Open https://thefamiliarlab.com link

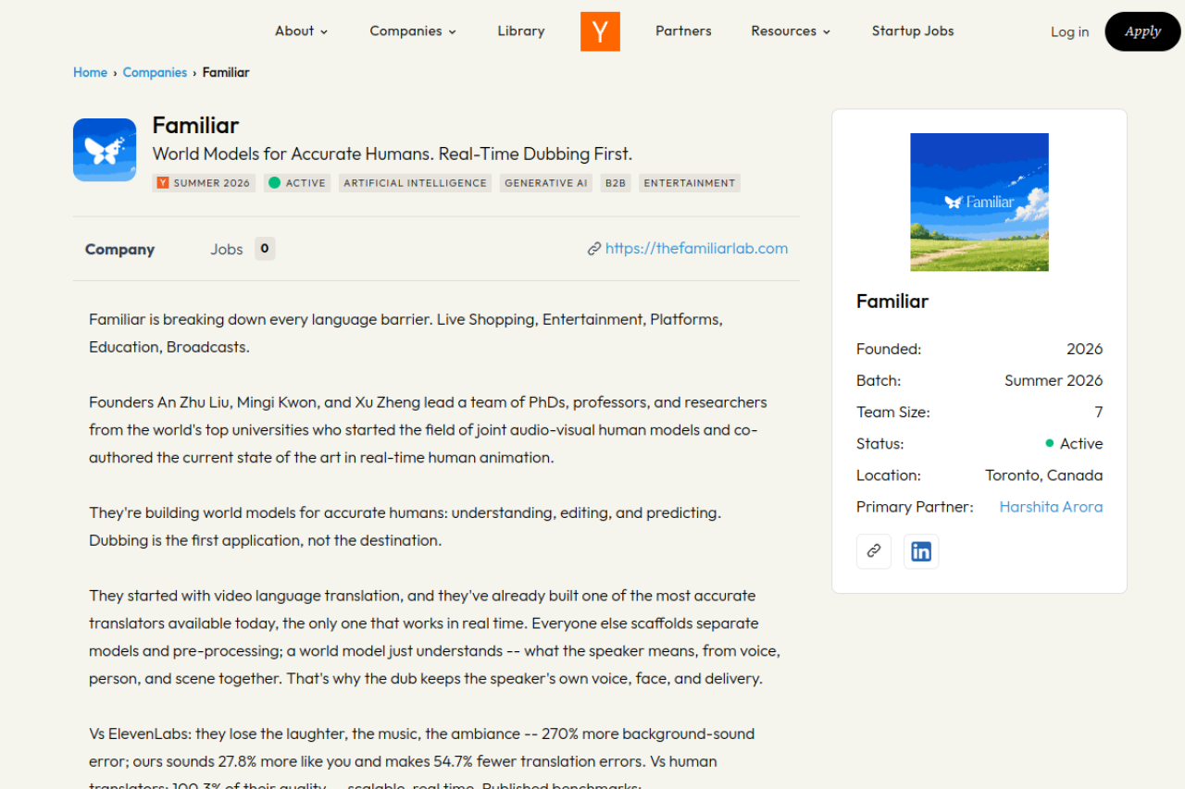coord(697,248)
